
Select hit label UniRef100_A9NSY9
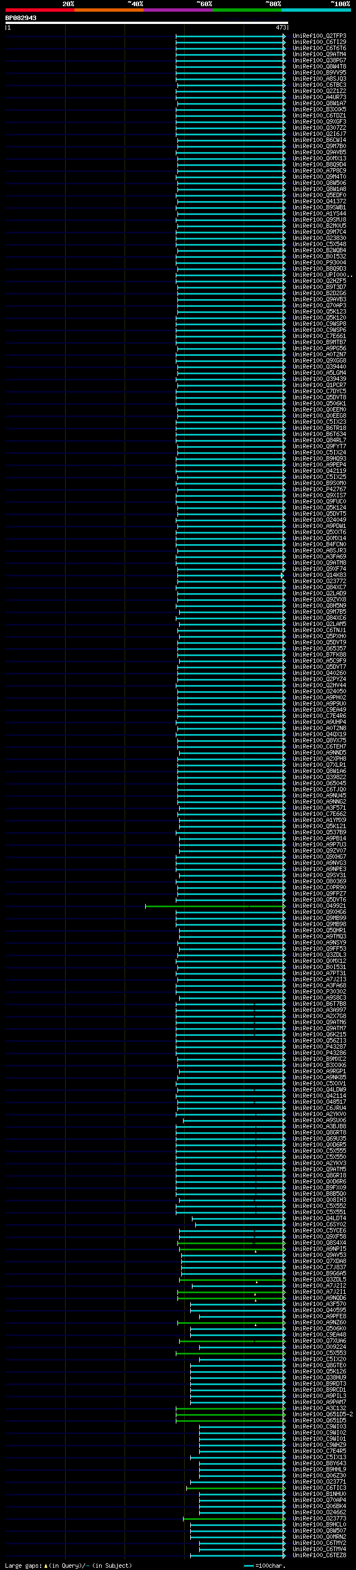tap(319, 942)
